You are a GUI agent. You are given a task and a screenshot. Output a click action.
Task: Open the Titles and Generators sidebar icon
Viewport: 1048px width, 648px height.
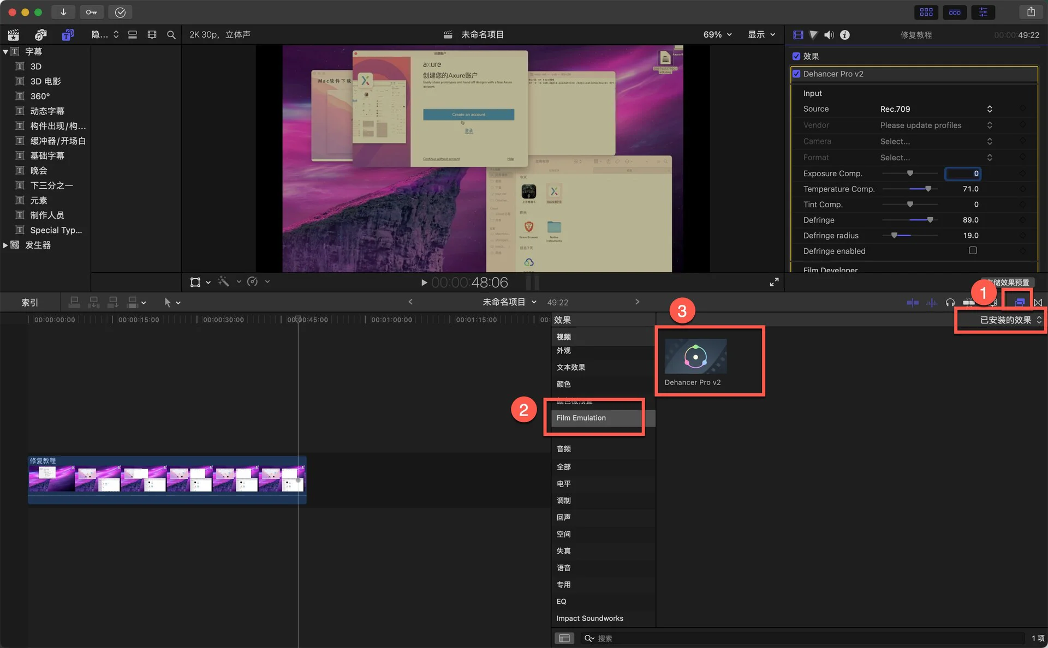(x=68, y=35)
